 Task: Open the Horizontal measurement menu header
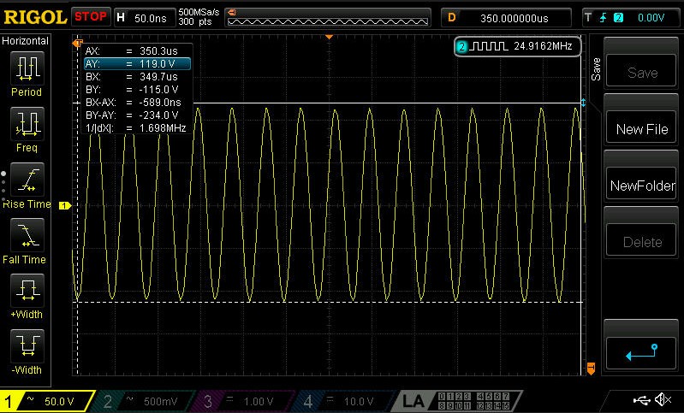[26, 40]
